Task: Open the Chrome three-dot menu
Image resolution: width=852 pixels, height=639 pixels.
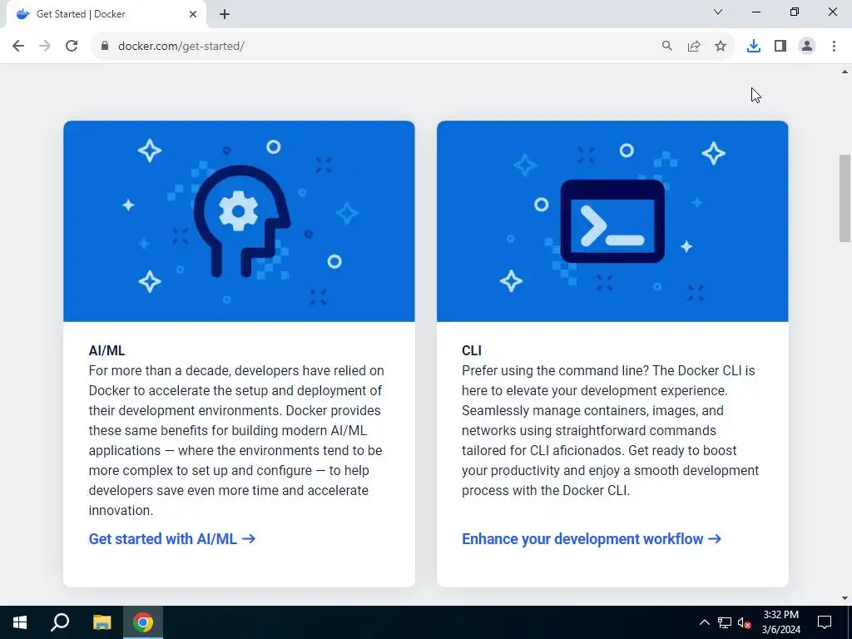Action: 834,47
